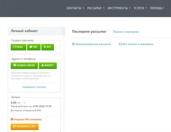This screenshot has height=132, width=171.
Task: Expand the КОНТАКТЫ dropdown menu
Action: (x=75, y=8)
